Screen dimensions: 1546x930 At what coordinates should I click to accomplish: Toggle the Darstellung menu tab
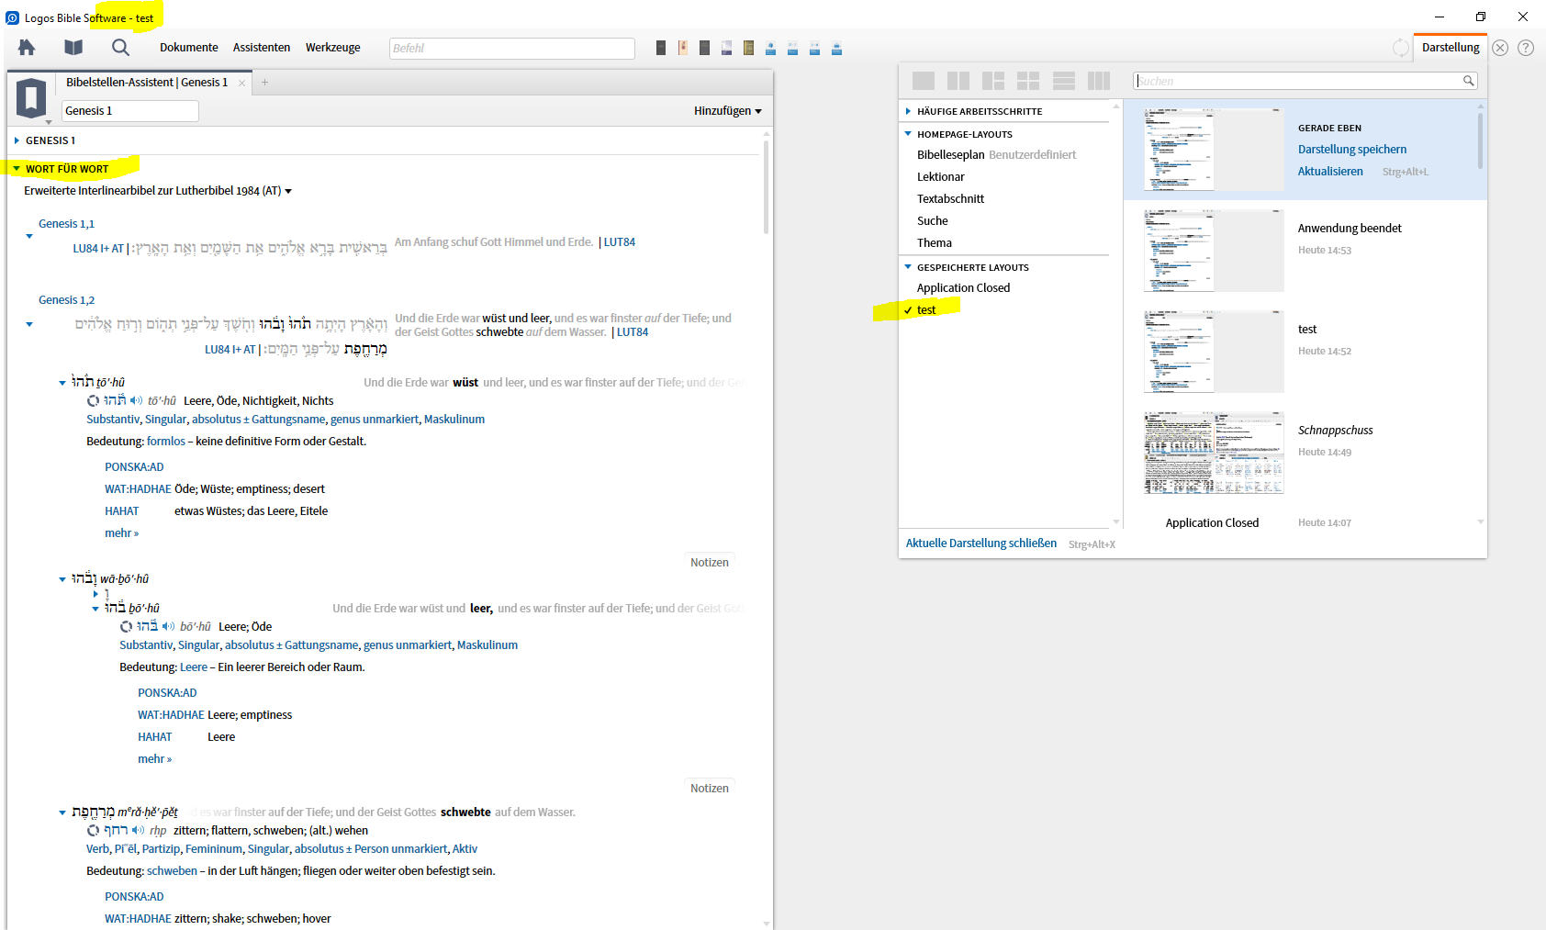[x=1451, y=48]
